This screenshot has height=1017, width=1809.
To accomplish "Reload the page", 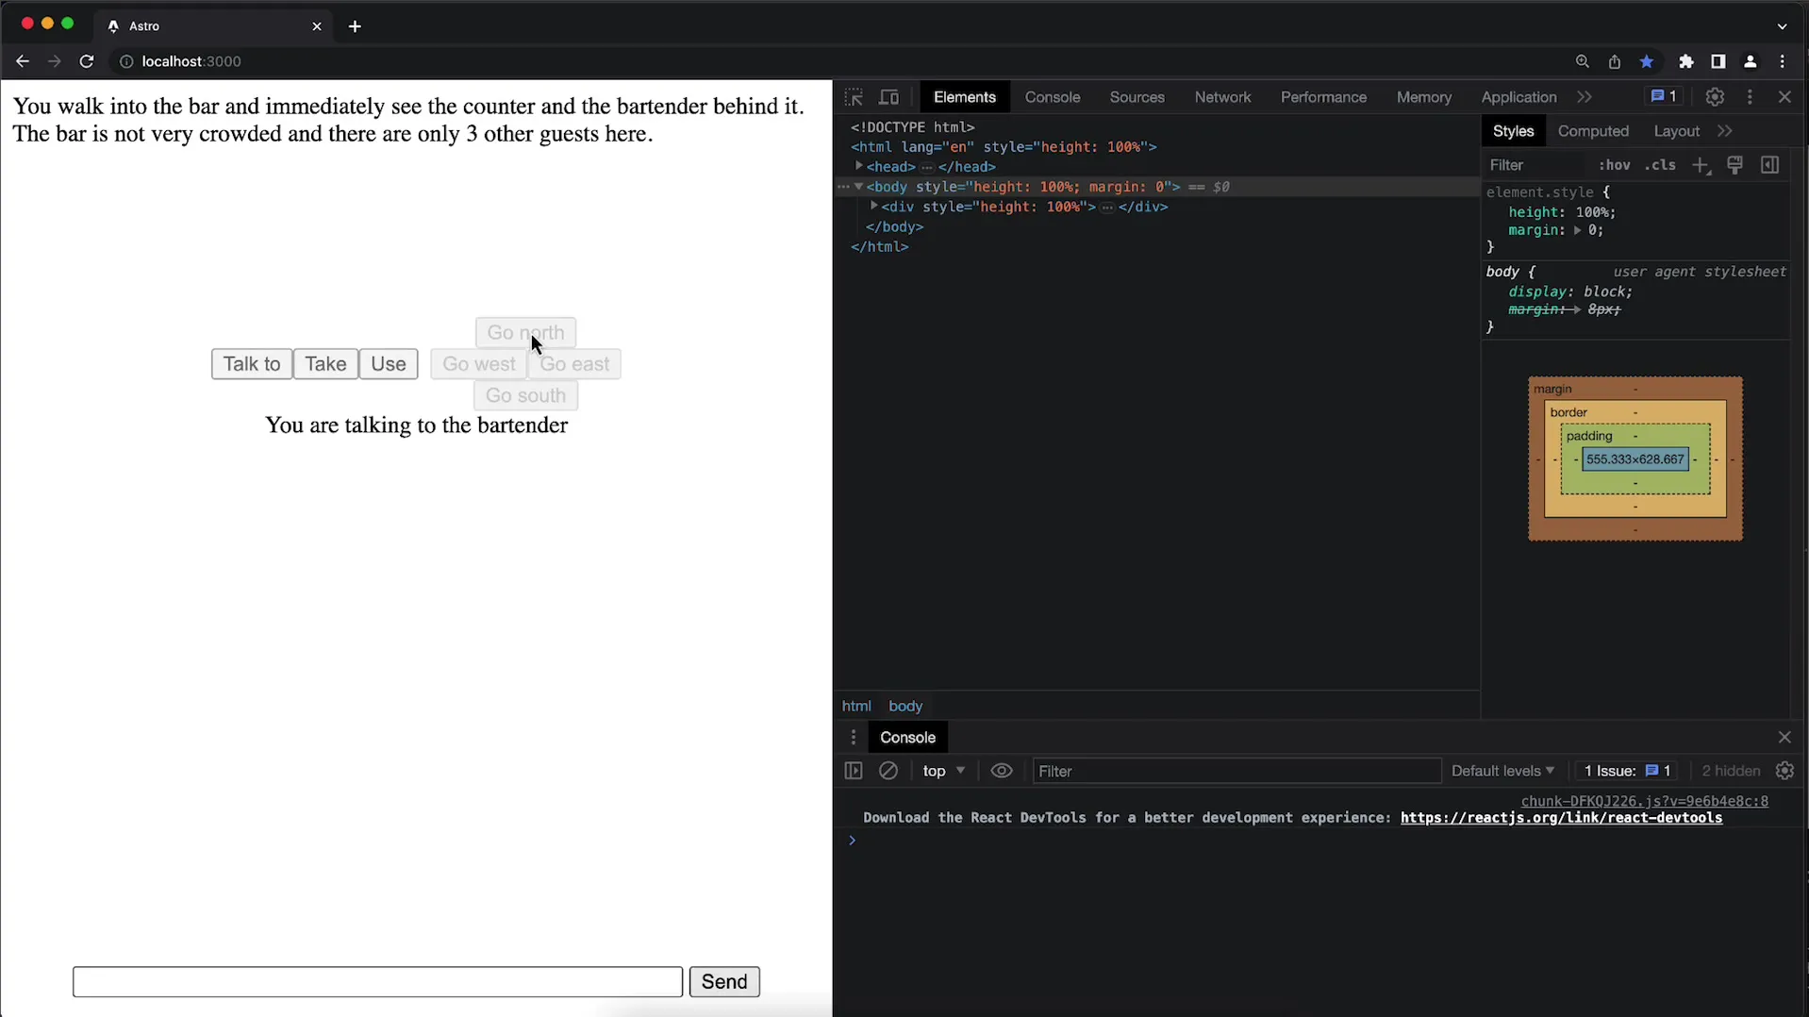I will (87, 61).
